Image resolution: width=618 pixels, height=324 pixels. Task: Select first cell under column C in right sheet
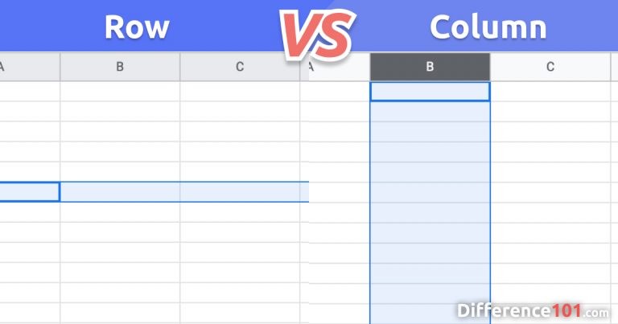pos(550,92)
